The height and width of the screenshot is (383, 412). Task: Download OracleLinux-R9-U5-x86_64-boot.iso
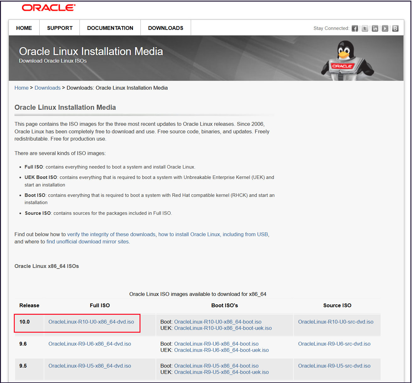coord(216,366)
